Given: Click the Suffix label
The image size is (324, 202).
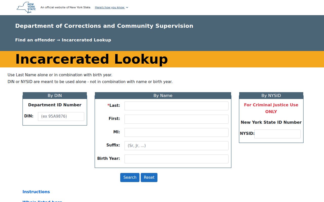Looking at the screenshot, I should click(x=113, y=145).
